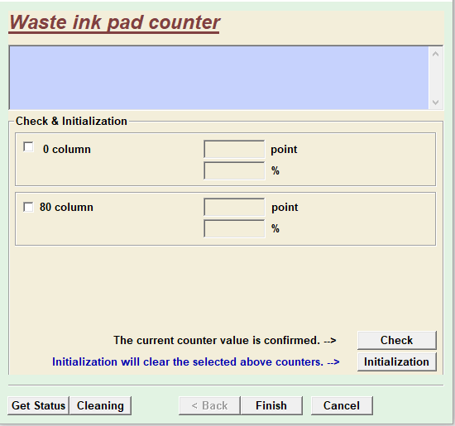Screen dimensions: 455x426
Task: Check the current counter value
Action: [x=396, y=340]
